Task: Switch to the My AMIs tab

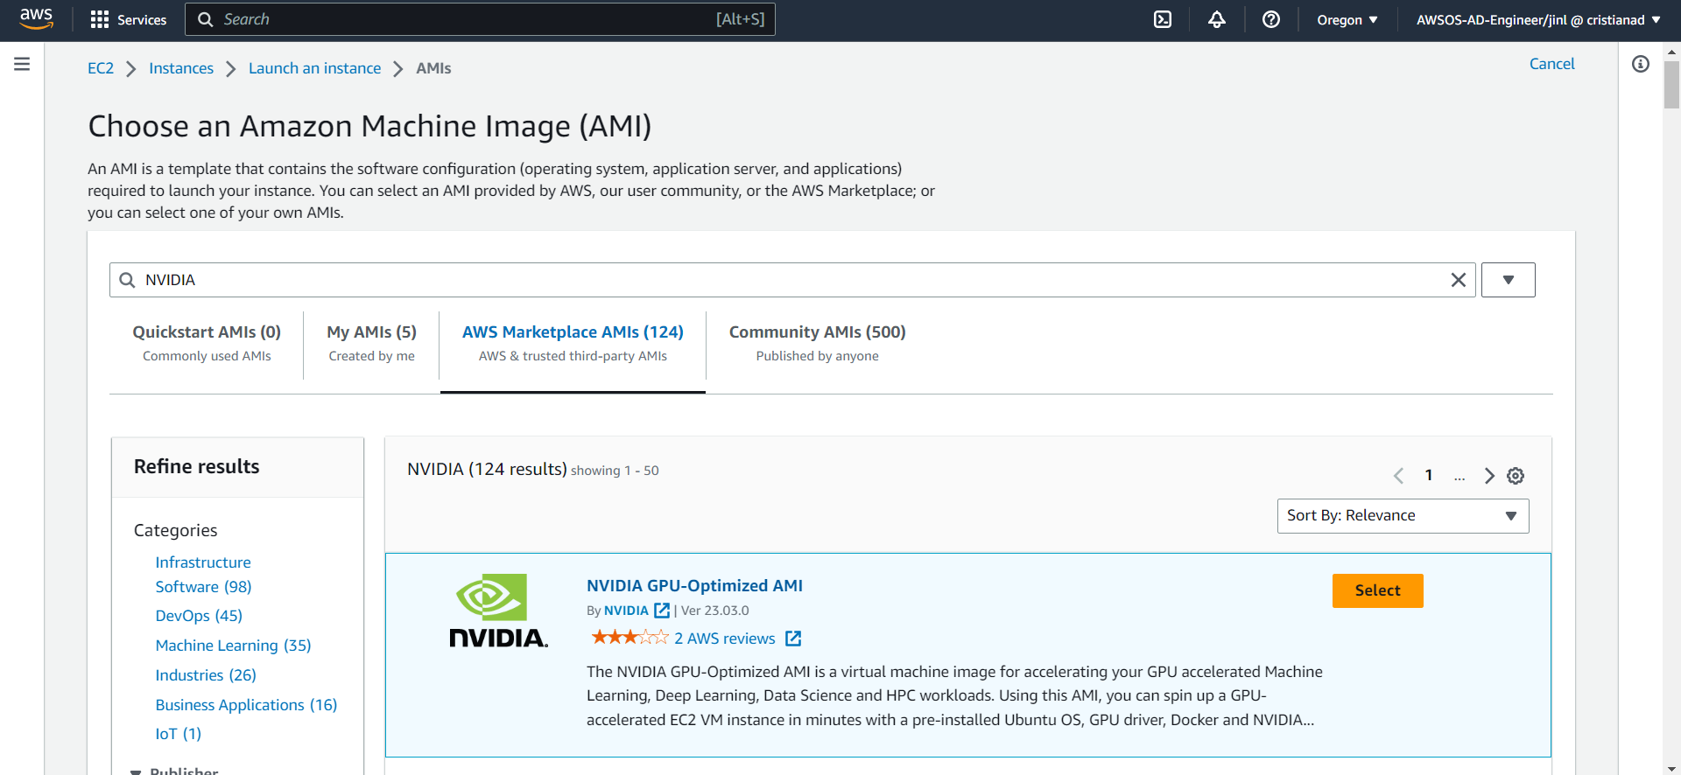Action: tap(371, 343)
